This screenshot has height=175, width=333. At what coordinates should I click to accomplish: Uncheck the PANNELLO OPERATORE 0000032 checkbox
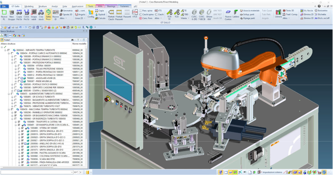click(x=16, y=113)
